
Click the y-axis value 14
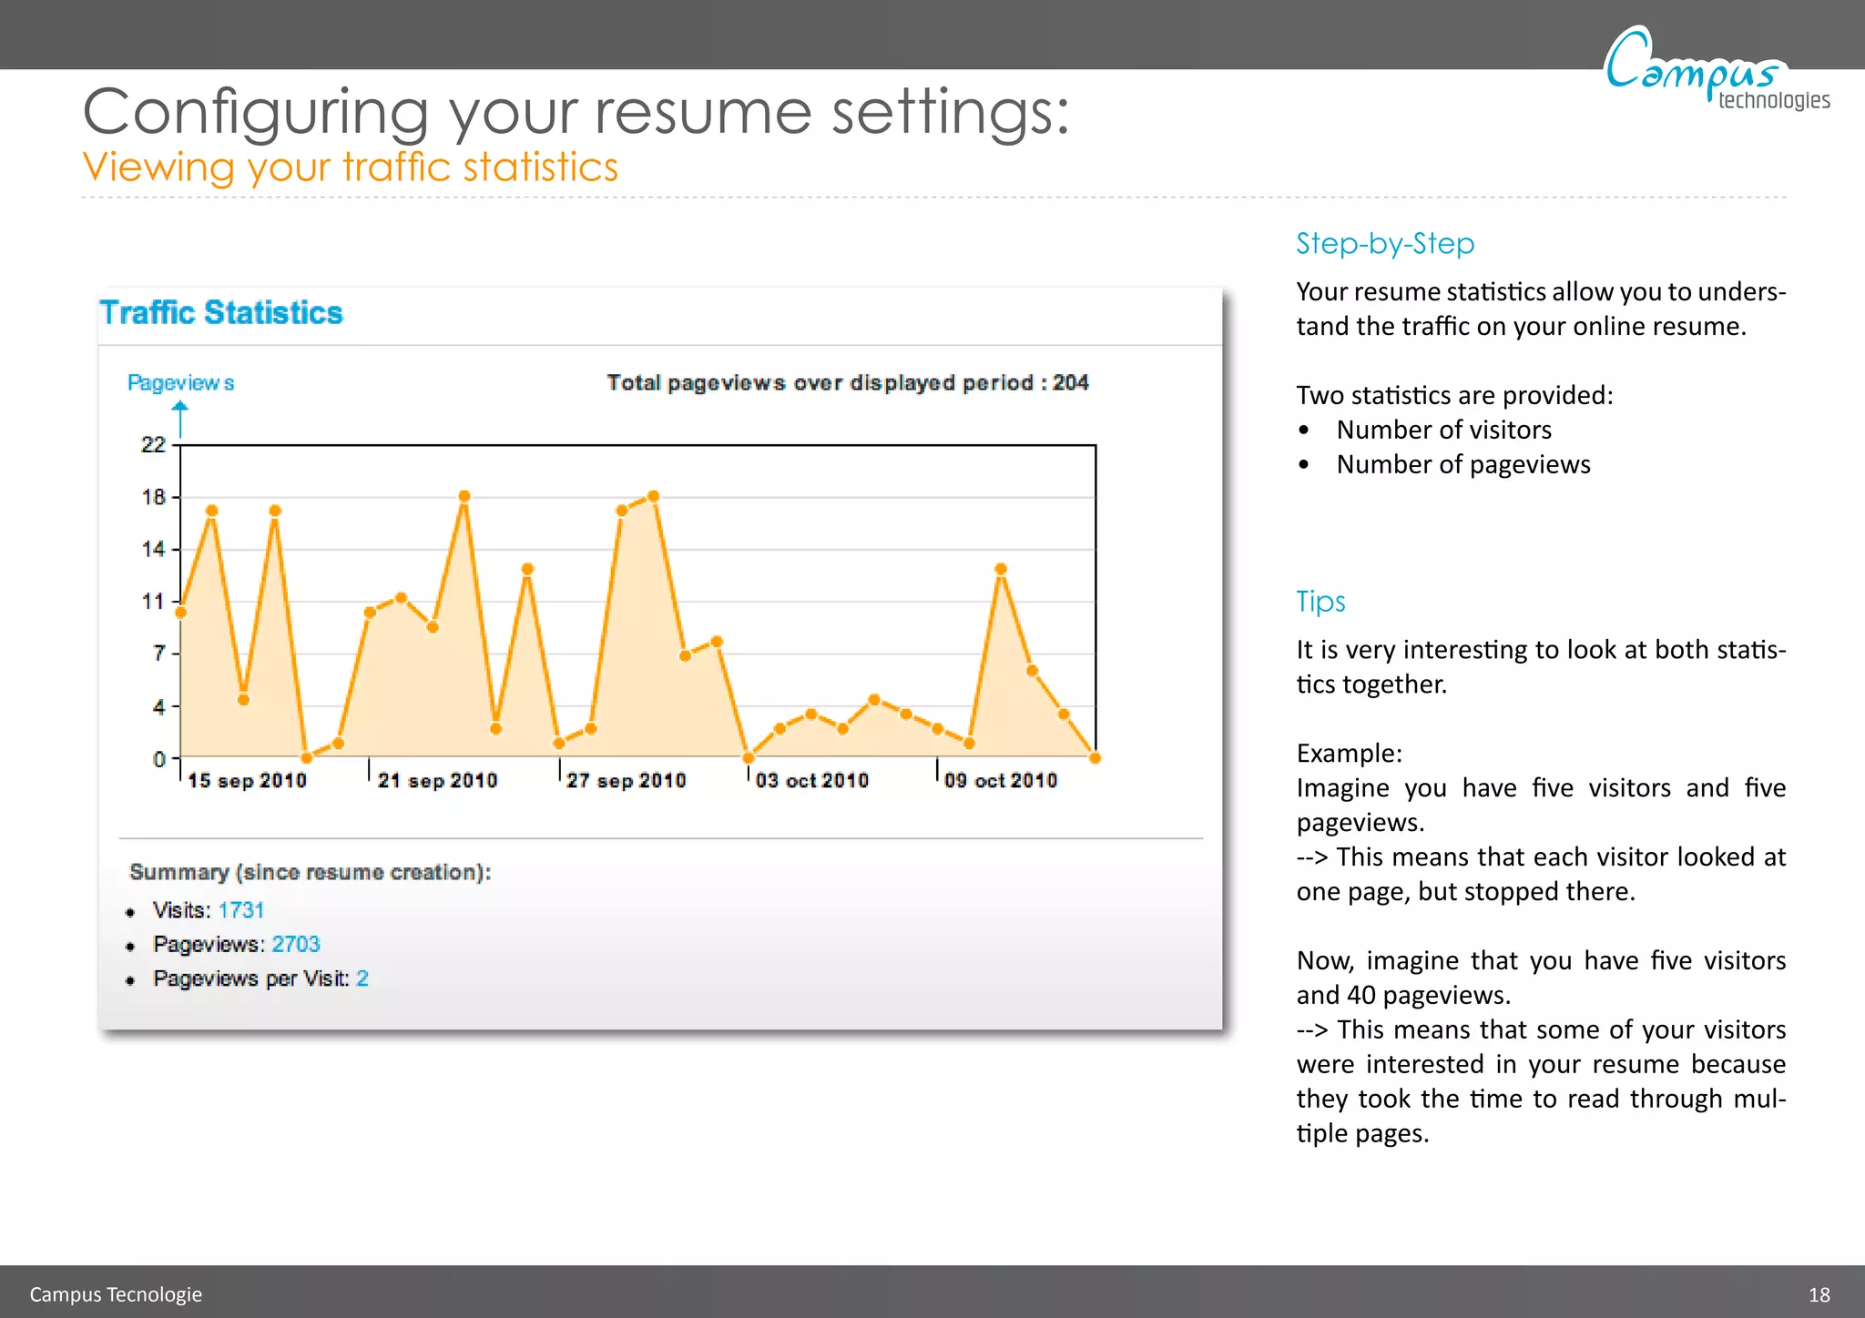153,549
